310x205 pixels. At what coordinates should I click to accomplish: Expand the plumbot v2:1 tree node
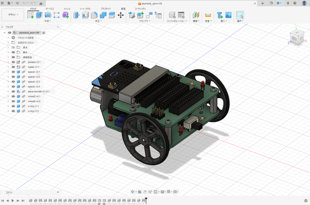coord(8,62)
